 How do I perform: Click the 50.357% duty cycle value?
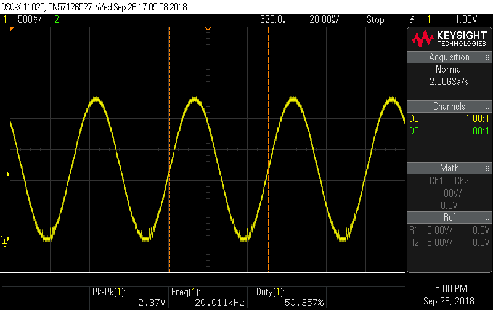coord(304,303)
